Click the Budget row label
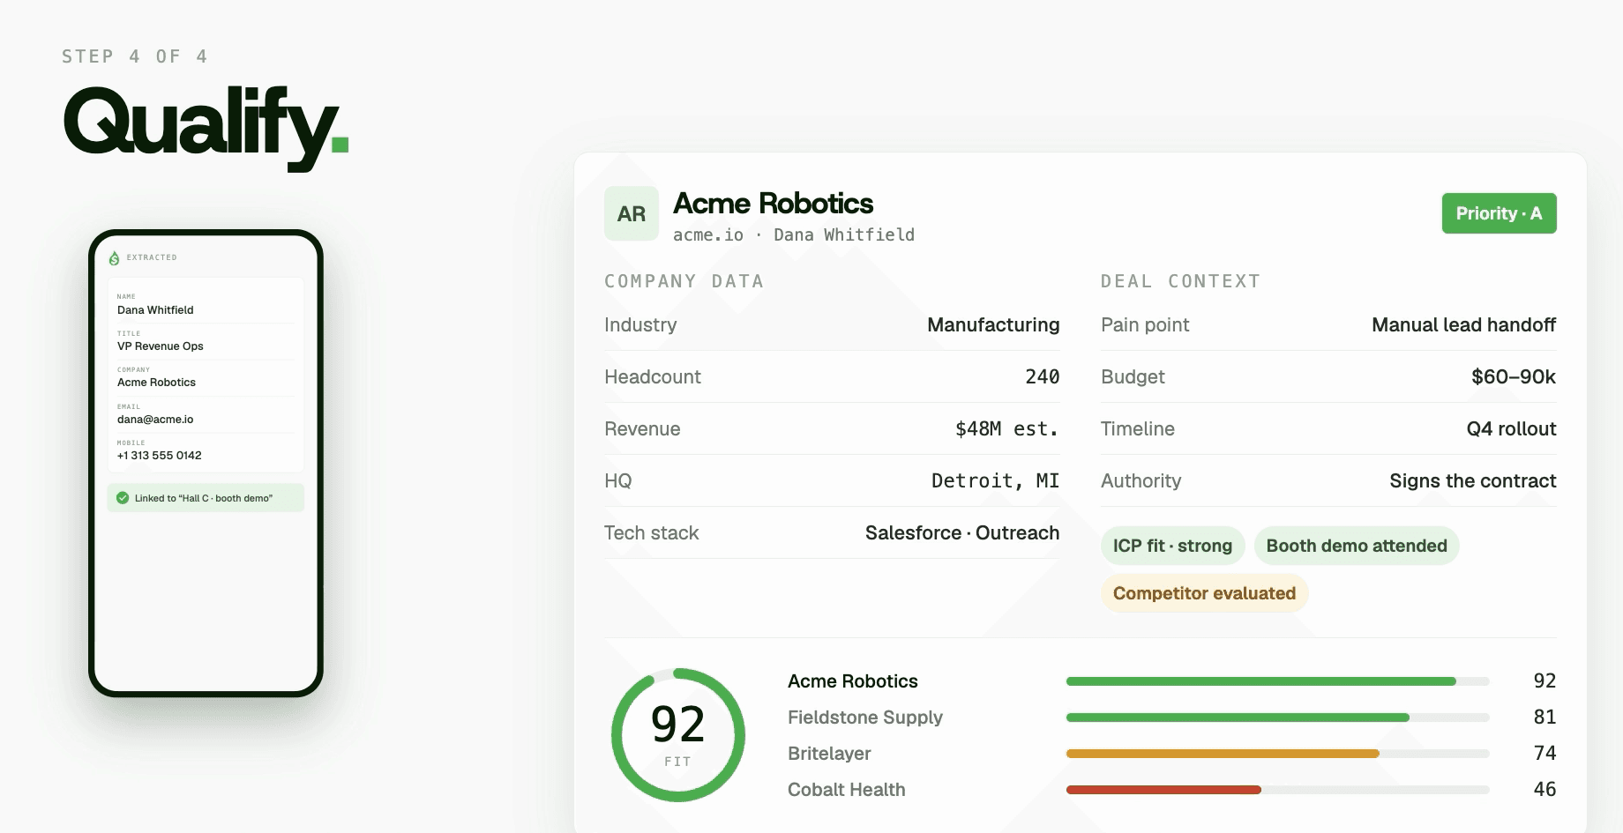 click(1133, 377)
